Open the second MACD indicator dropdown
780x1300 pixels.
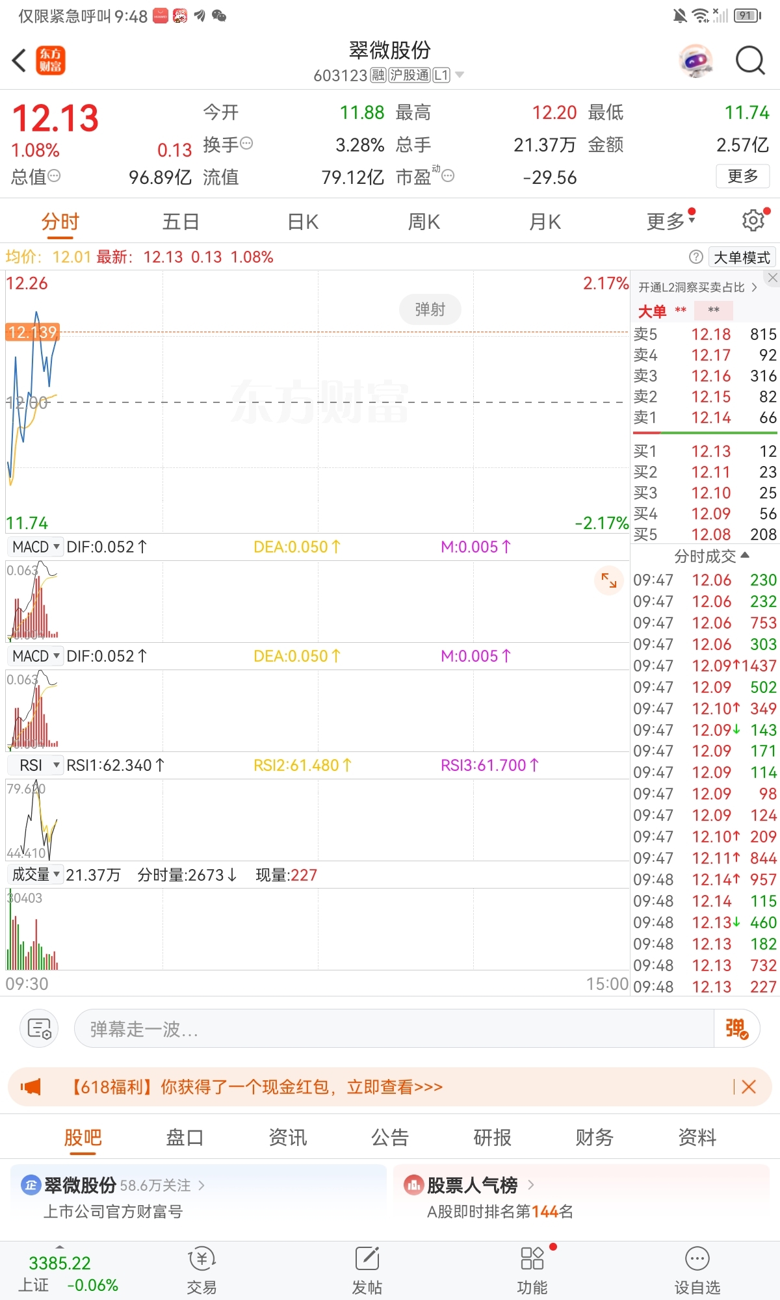point(36,656)
